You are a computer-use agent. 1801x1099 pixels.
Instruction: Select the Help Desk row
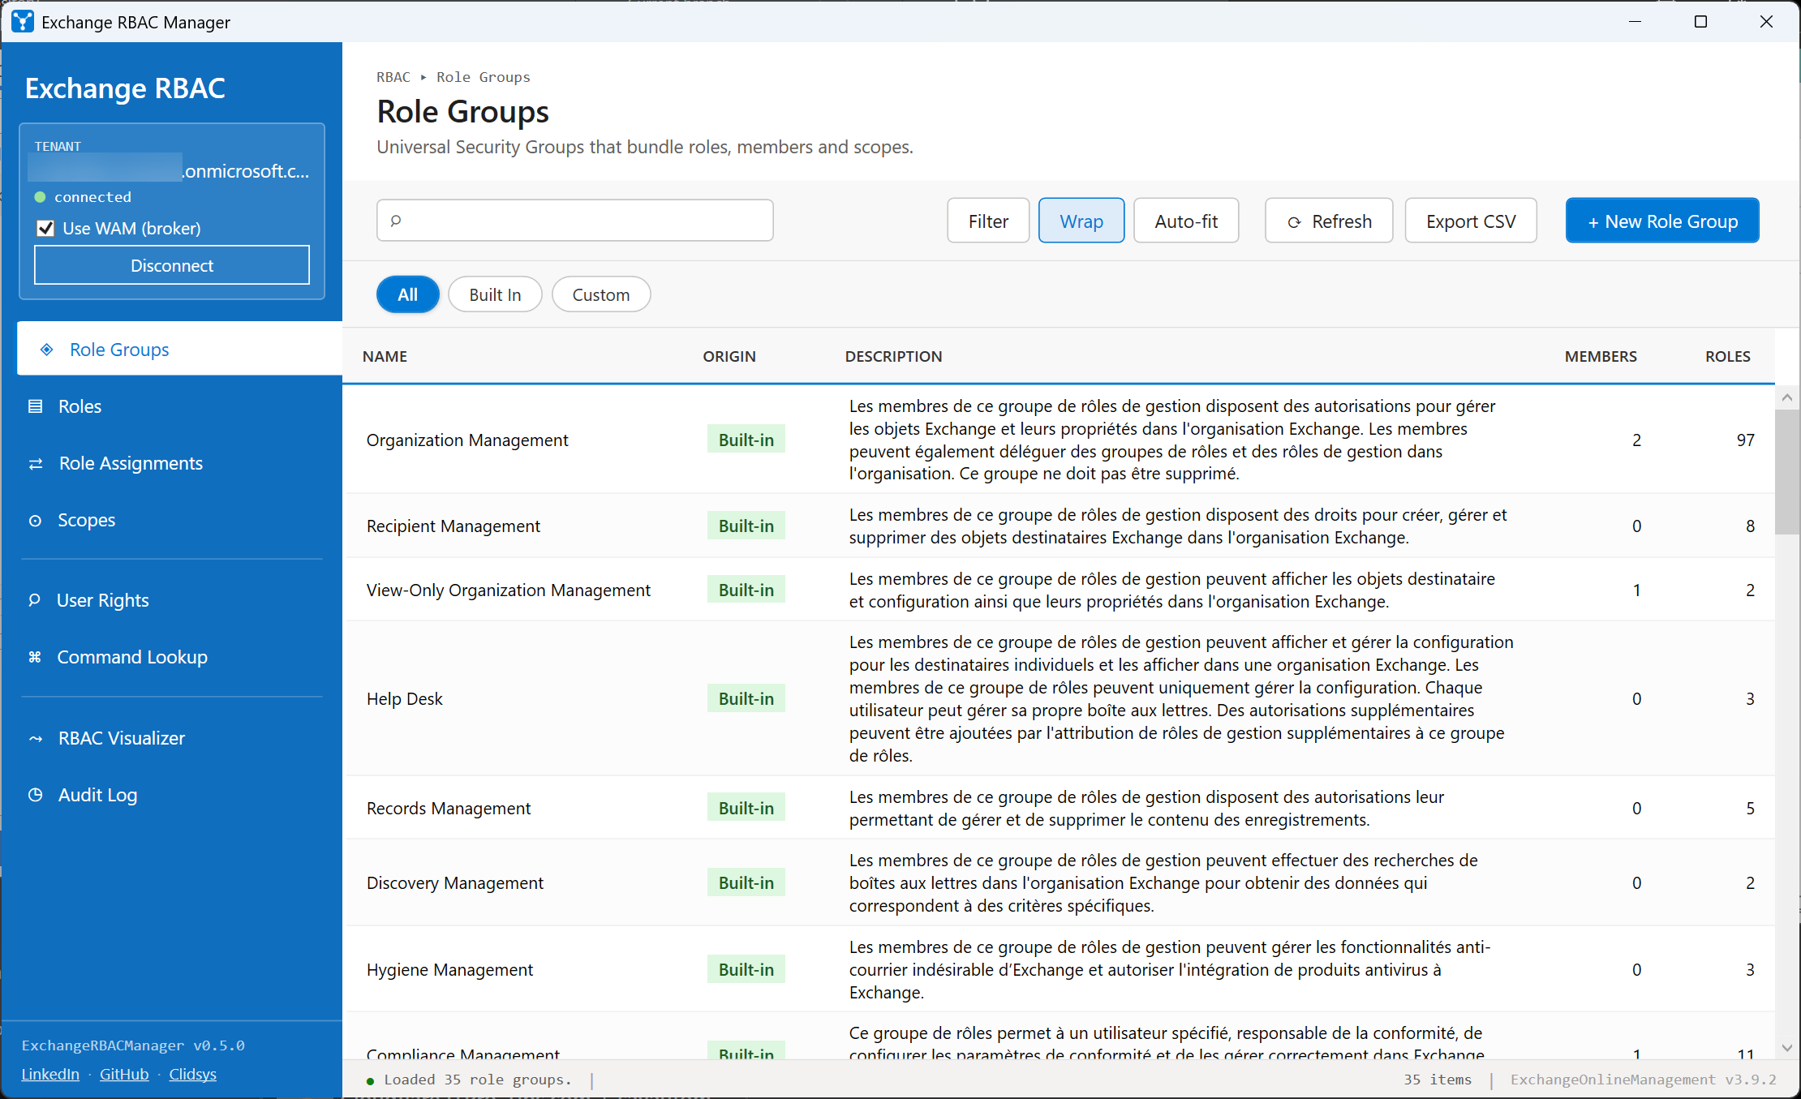coord(1059,698)
